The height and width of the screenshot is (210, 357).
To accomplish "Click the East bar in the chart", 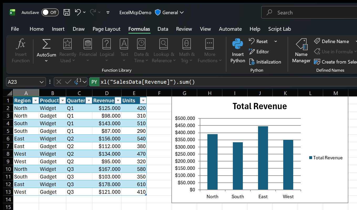I will (263, 158).
